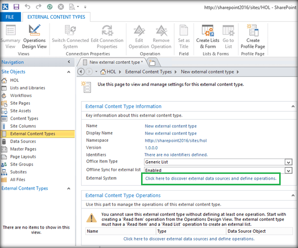
Task: Open Offline Sync for external list dropdown
Action: [288, 170]
